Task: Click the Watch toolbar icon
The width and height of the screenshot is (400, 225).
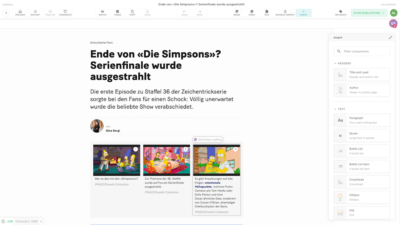Action: point(103,13)
